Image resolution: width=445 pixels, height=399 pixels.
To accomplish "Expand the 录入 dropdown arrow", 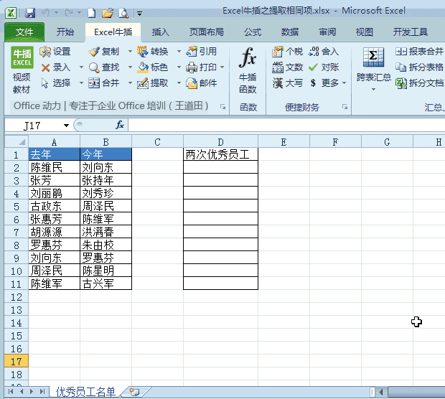I will click(81, 67).
